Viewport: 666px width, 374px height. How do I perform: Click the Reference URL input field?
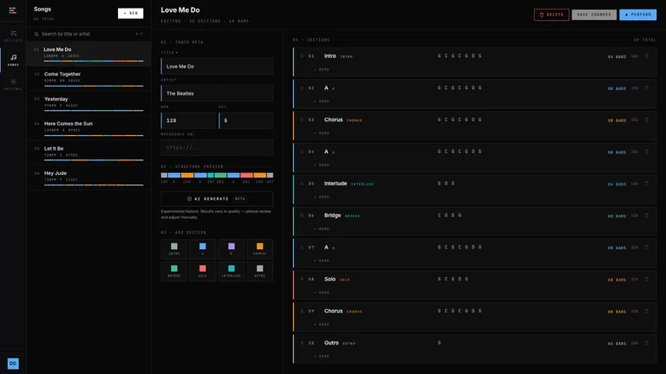[x=217, y=147]
